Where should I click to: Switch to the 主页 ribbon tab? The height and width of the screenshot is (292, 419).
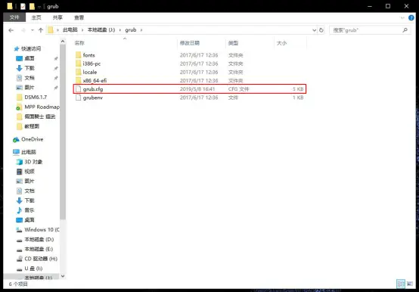tap(36, 17)
